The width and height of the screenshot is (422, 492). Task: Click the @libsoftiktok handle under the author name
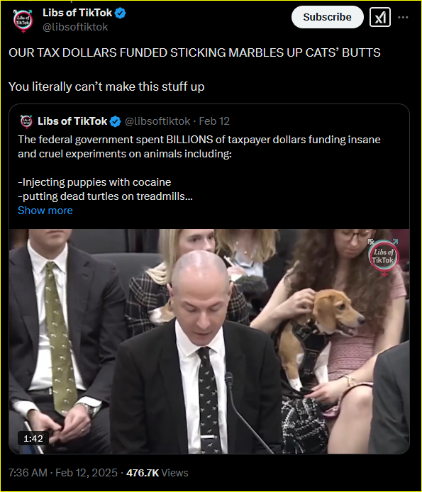(75, 28)
